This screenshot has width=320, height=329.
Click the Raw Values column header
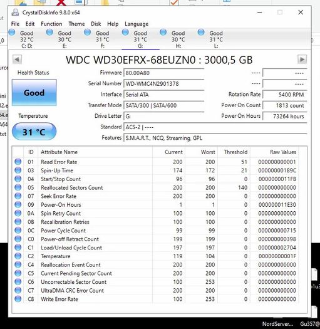(x=274, y=152)
